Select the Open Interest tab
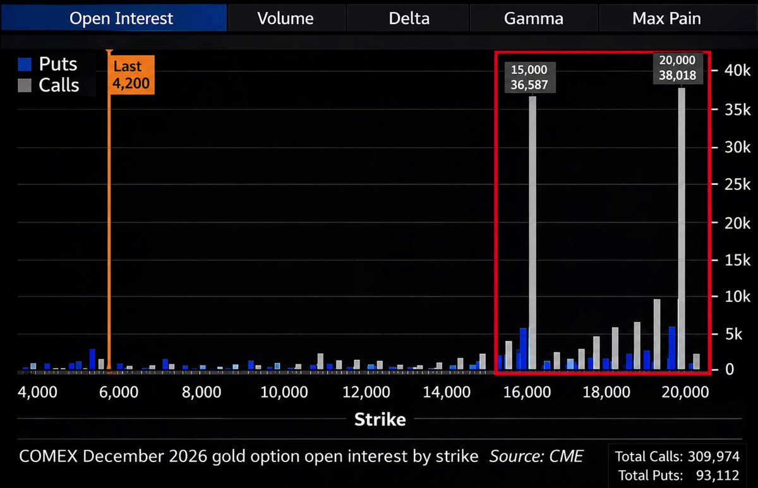This screenshot has height=488, width=758. tap(113, 18)
